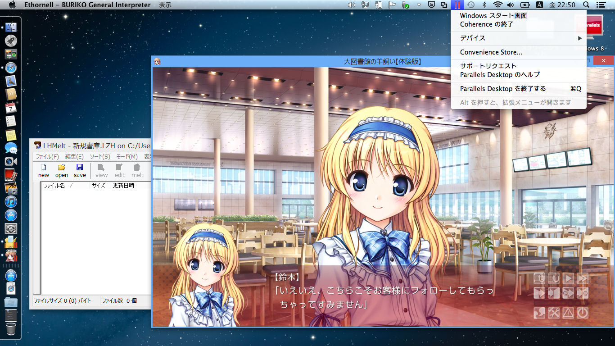
Task: Open the Trash in the dock
Action: click(11, 328)
